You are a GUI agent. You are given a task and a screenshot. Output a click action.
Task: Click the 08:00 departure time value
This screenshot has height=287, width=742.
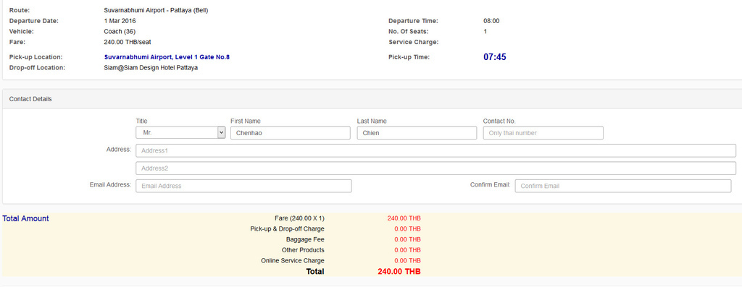pos(491,21)
